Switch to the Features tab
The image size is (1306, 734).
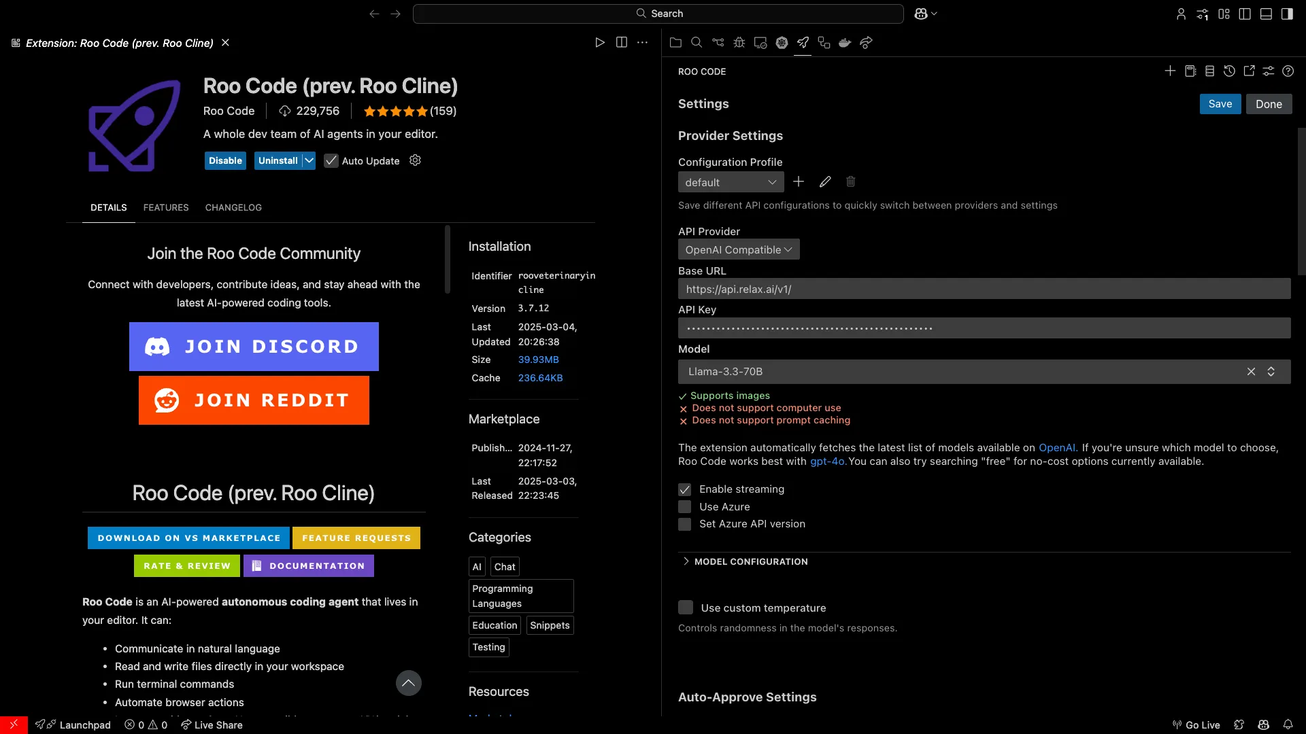click(166, 208)
